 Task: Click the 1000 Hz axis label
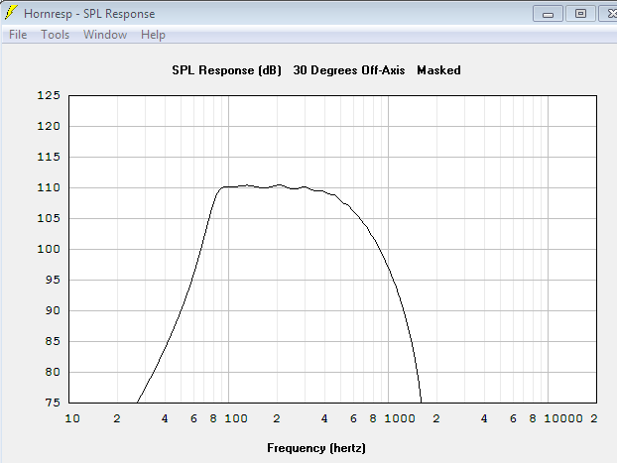pos(400,418)
